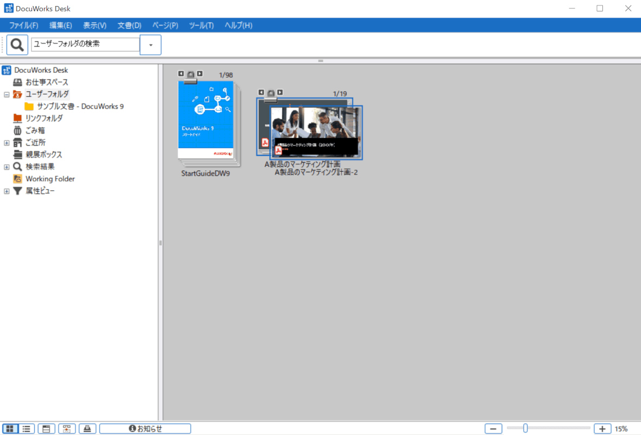Switch to thumbnail view mode
Image resolution: width=641 pixels, height=435 pixels.
tap(10, 428)
